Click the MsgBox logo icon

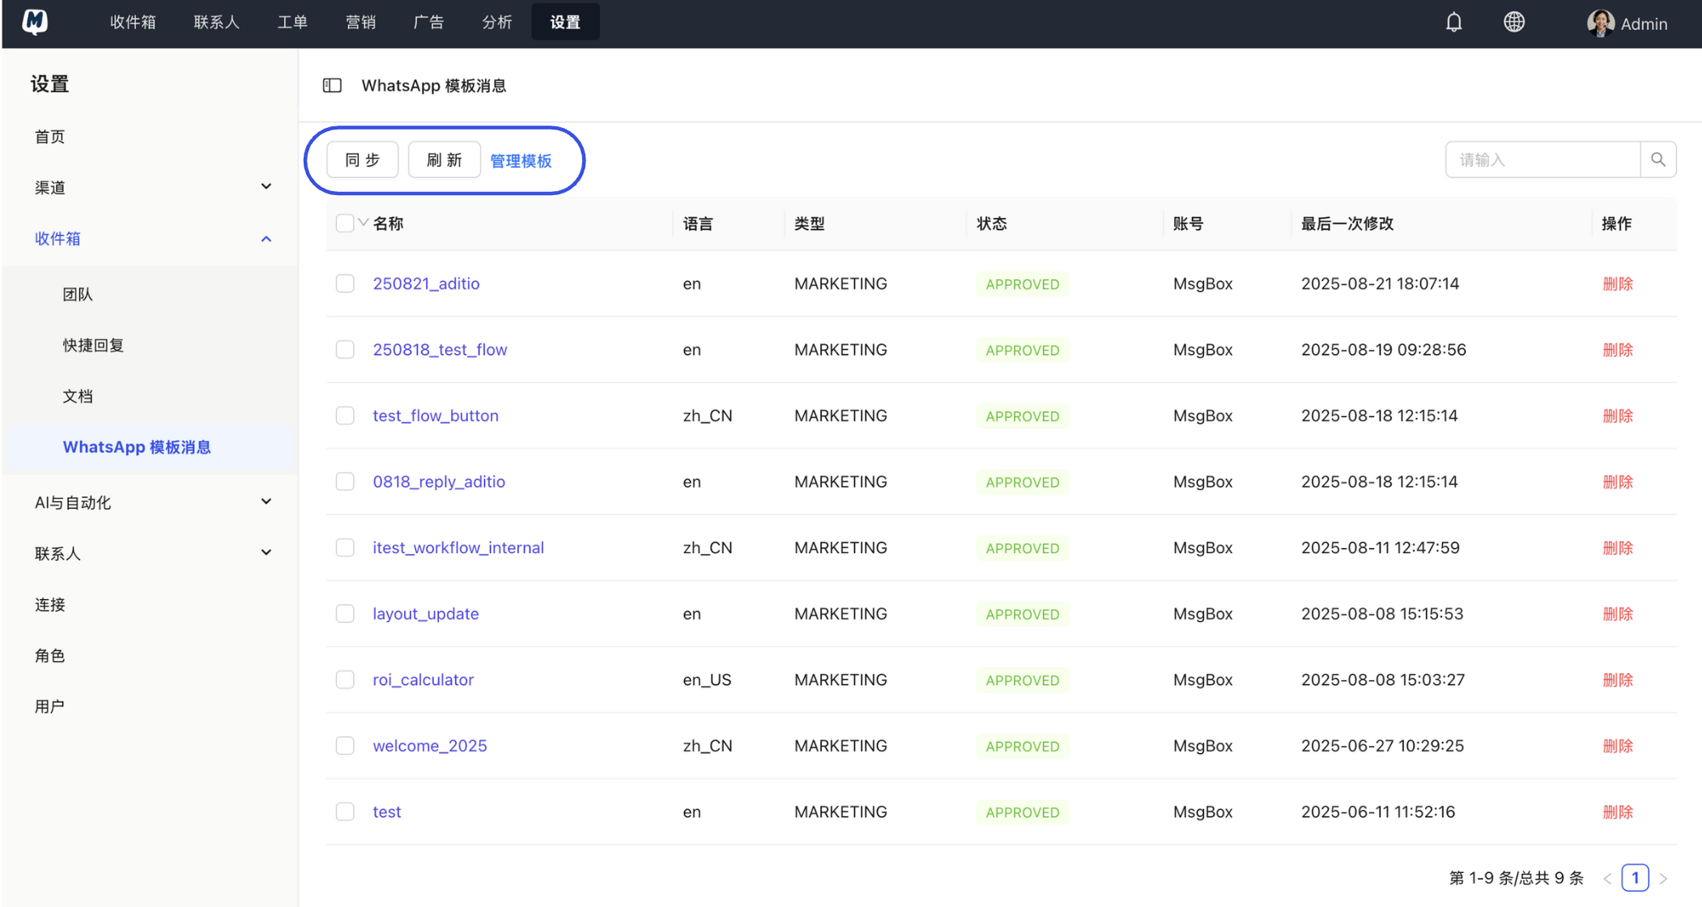pos(35,22)
